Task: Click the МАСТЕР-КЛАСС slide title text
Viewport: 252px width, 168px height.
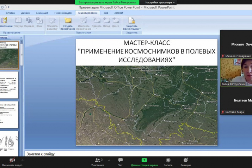Action: coord(147,43)
